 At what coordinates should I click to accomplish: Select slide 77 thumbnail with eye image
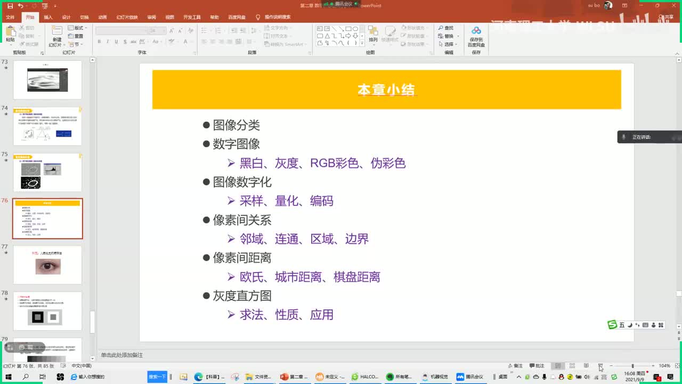click(47, 265)
